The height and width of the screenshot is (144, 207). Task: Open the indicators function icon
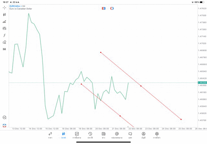click(5, 35)
